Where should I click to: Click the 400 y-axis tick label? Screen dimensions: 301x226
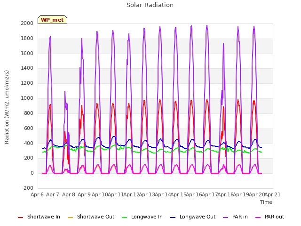[29, 143]
